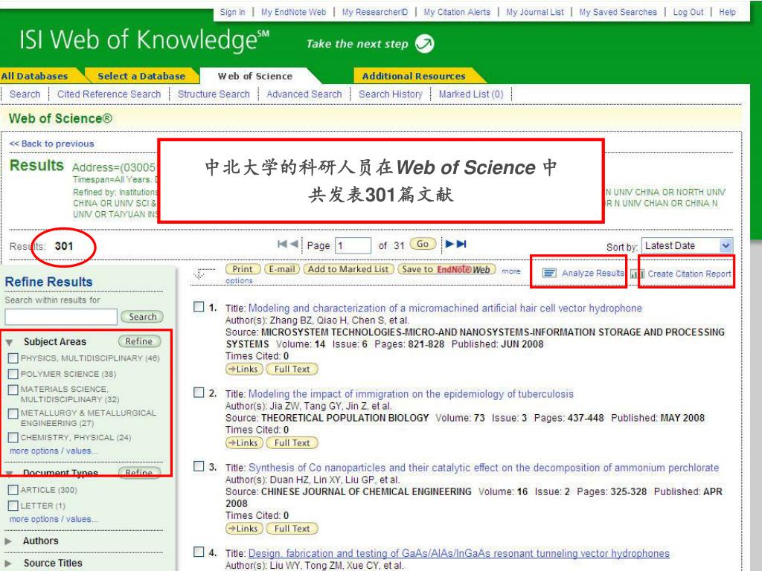The width and height of the screenshot is (762, 571).
Task: Click the page number input field
Action: click(353, 245)
